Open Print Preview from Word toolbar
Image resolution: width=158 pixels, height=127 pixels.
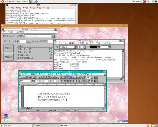tap(33, 77)
